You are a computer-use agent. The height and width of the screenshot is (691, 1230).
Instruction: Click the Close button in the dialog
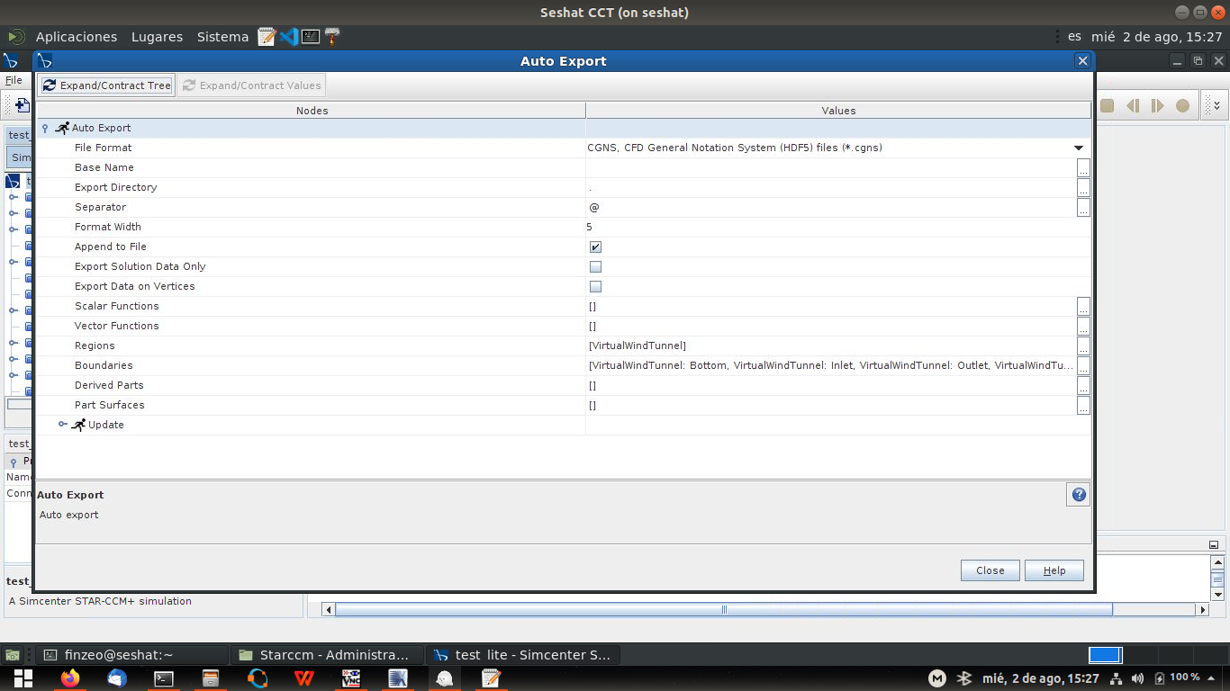[x=990, y=570]
